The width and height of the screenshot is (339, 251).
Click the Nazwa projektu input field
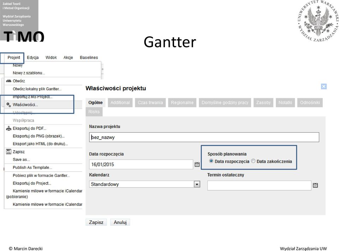click(x=204, y=137)
